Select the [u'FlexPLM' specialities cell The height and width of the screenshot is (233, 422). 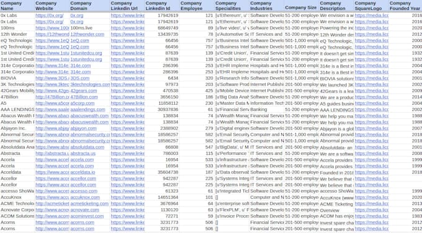point(232,210)
